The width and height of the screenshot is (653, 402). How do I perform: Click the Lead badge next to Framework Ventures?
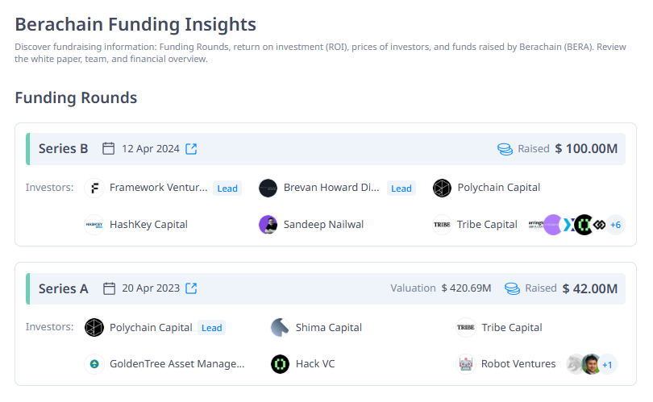pyautogui.click(x=227, y=189)
